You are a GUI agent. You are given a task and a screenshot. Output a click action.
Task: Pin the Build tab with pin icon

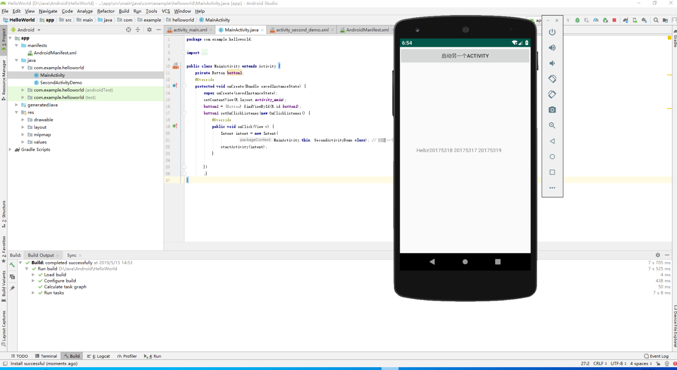click(12, 288)
